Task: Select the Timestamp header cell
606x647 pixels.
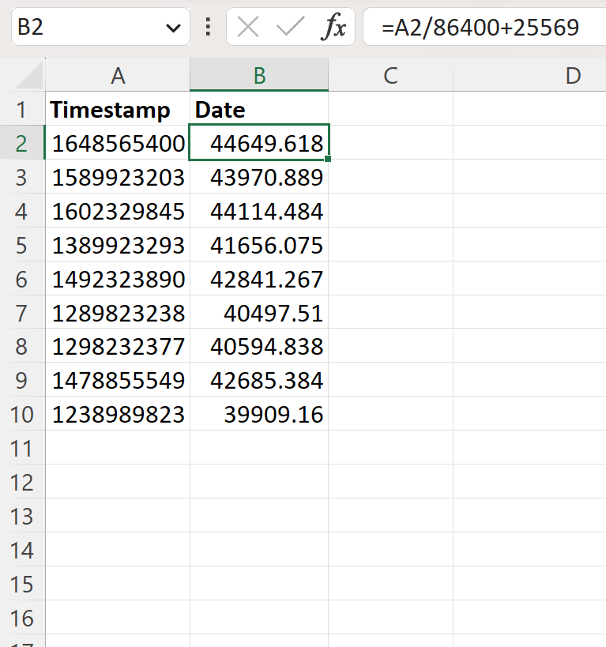Action: [118, 109]
